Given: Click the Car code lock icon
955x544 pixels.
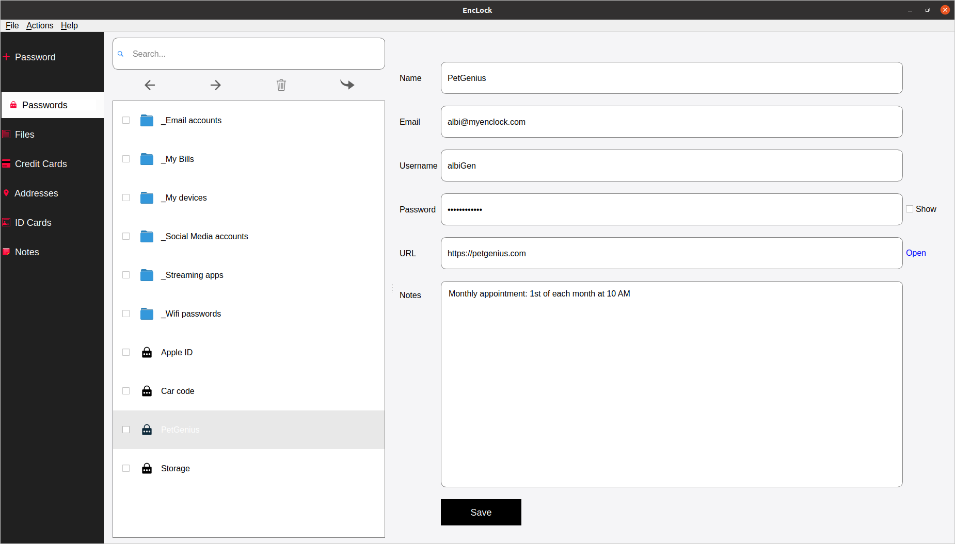Looking at the screenshot, I should [147, 391].
